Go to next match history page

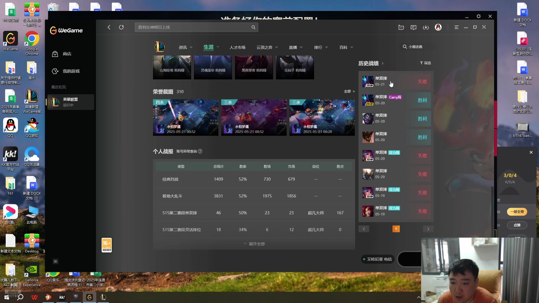click(x=428, y=229)
